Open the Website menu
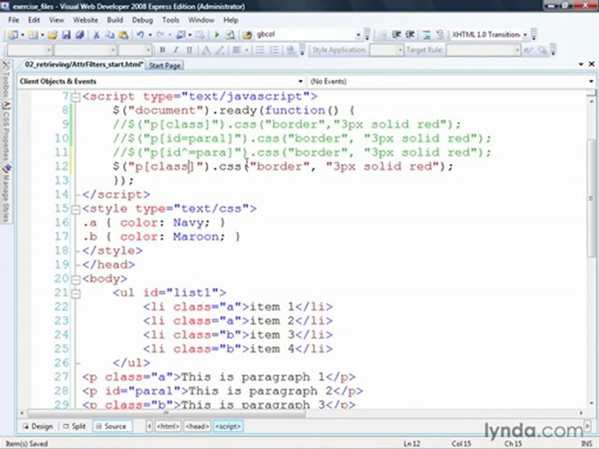Viewport: 599px width, 449px height. (85, 20)
